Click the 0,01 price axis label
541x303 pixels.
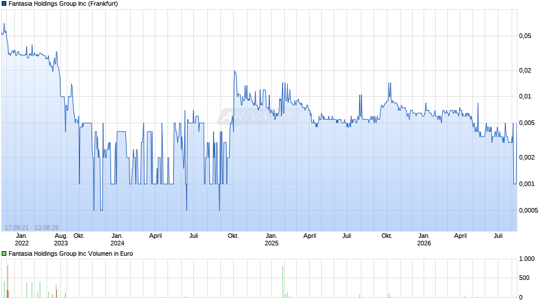coord(525,96)
